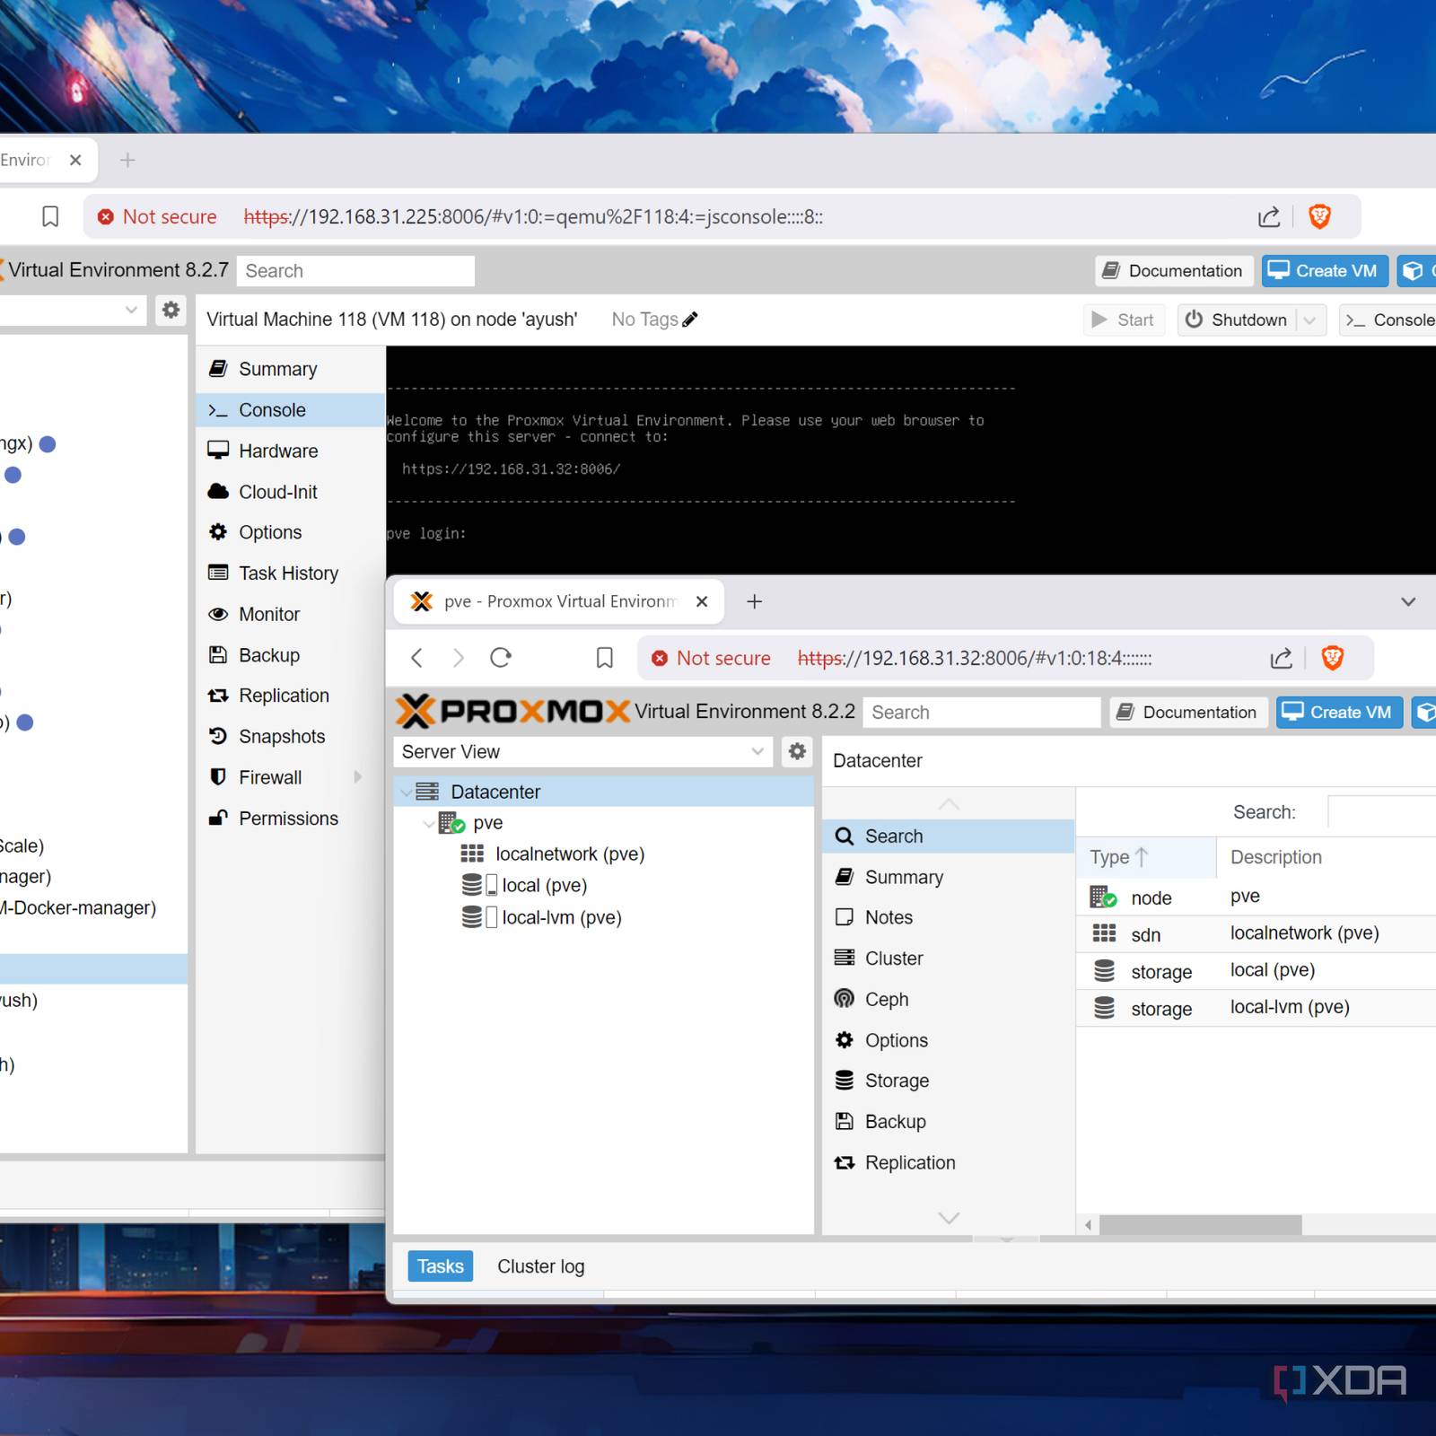Image resolution: width=1436 pixels, height=1436 pixels.
Task: Click the pencil icon to edit tags
Action: (x=690, y=320)
